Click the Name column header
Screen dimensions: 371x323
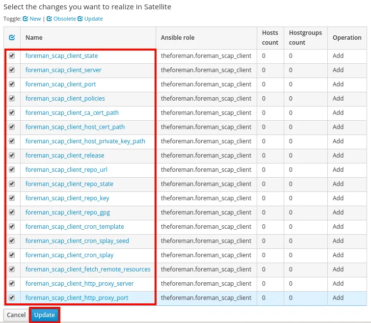coord(34,38)
